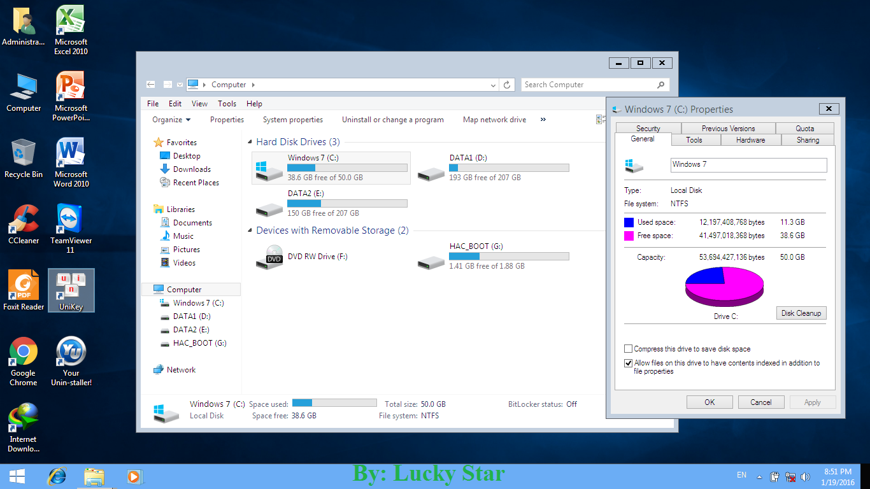Click the Disk Cleanup button
The height and width of the screenshot is (489, 870).
(x=801, y=313)
